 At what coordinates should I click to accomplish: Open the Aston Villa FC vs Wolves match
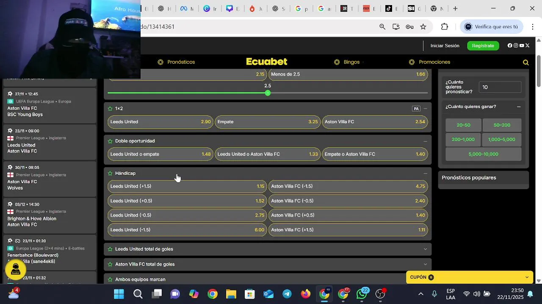click(x=50, y=178)
